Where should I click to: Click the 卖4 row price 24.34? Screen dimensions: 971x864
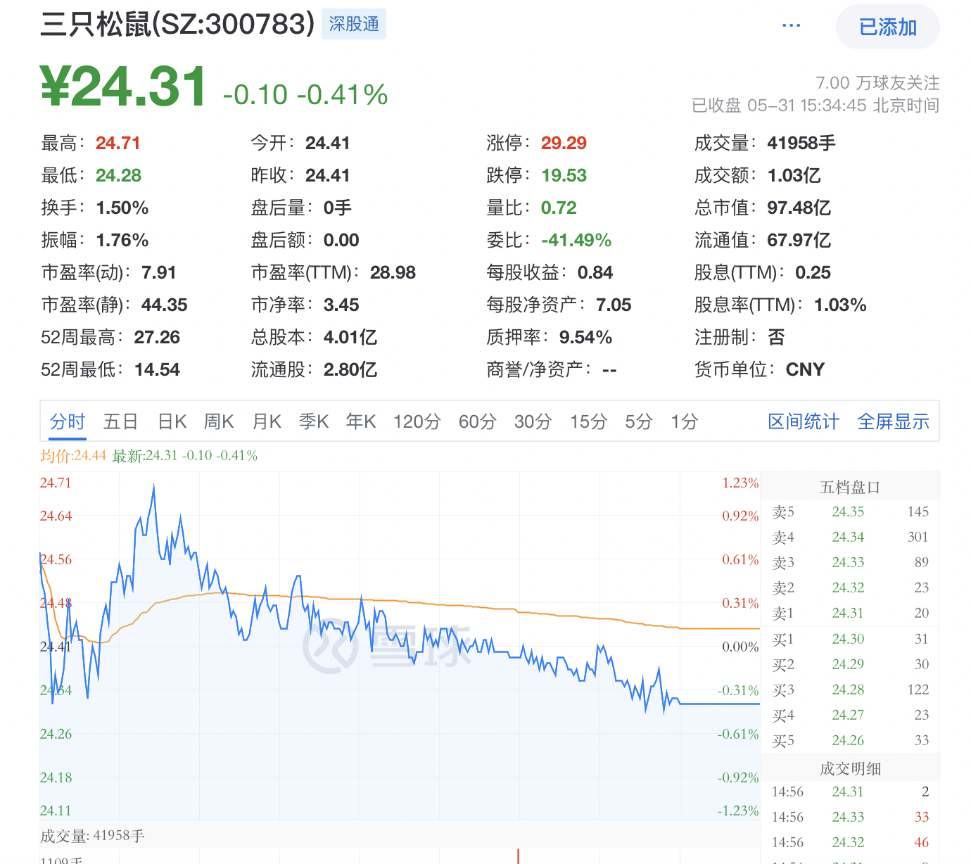click(x=848, y=537)
